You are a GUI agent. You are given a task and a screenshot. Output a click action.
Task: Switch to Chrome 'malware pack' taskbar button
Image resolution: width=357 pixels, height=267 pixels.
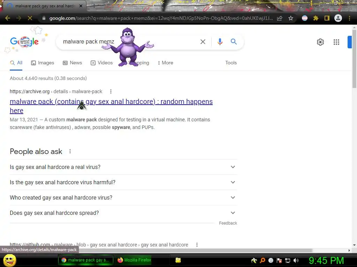pyautogui.click(x=85, y=260)
